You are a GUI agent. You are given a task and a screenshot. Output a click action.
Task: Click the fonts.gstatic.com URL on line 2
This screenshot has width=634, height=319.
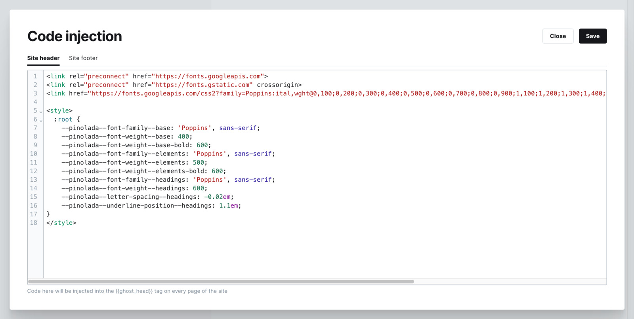pyautogui.click(x=202, y=85)
